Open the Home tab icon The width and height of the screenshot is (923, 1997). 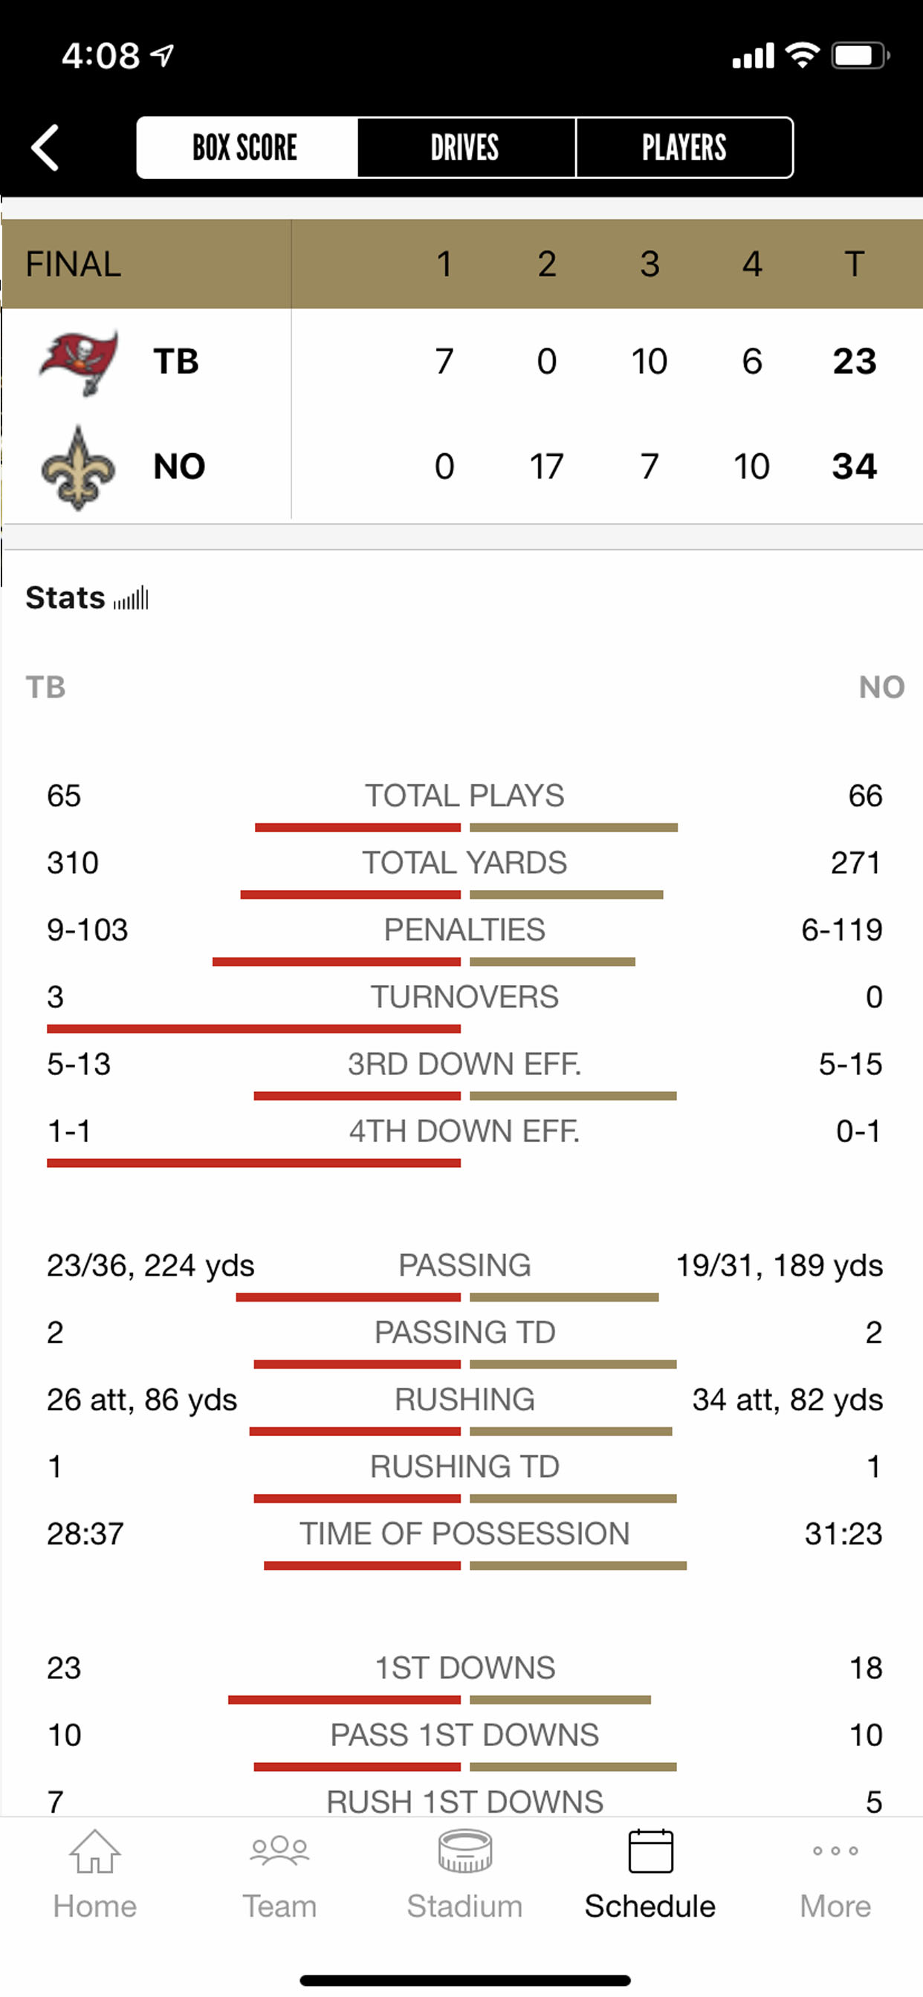[x=94, y=1852]
